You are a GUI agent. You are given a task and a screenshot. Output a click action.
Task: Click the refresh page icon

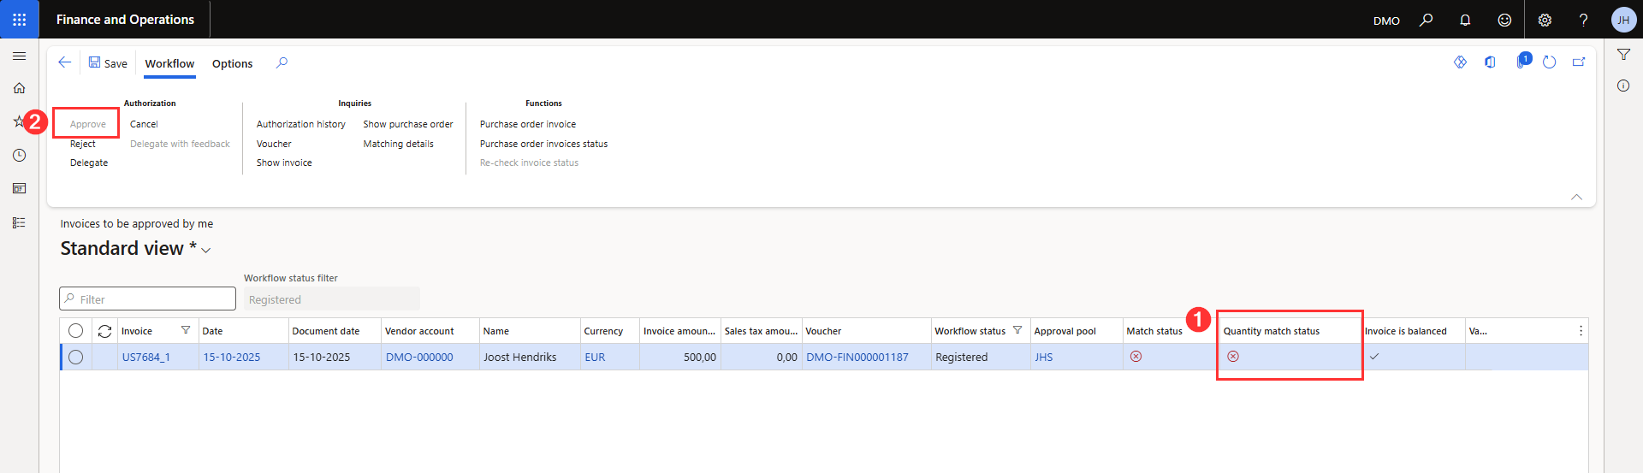1549,62
